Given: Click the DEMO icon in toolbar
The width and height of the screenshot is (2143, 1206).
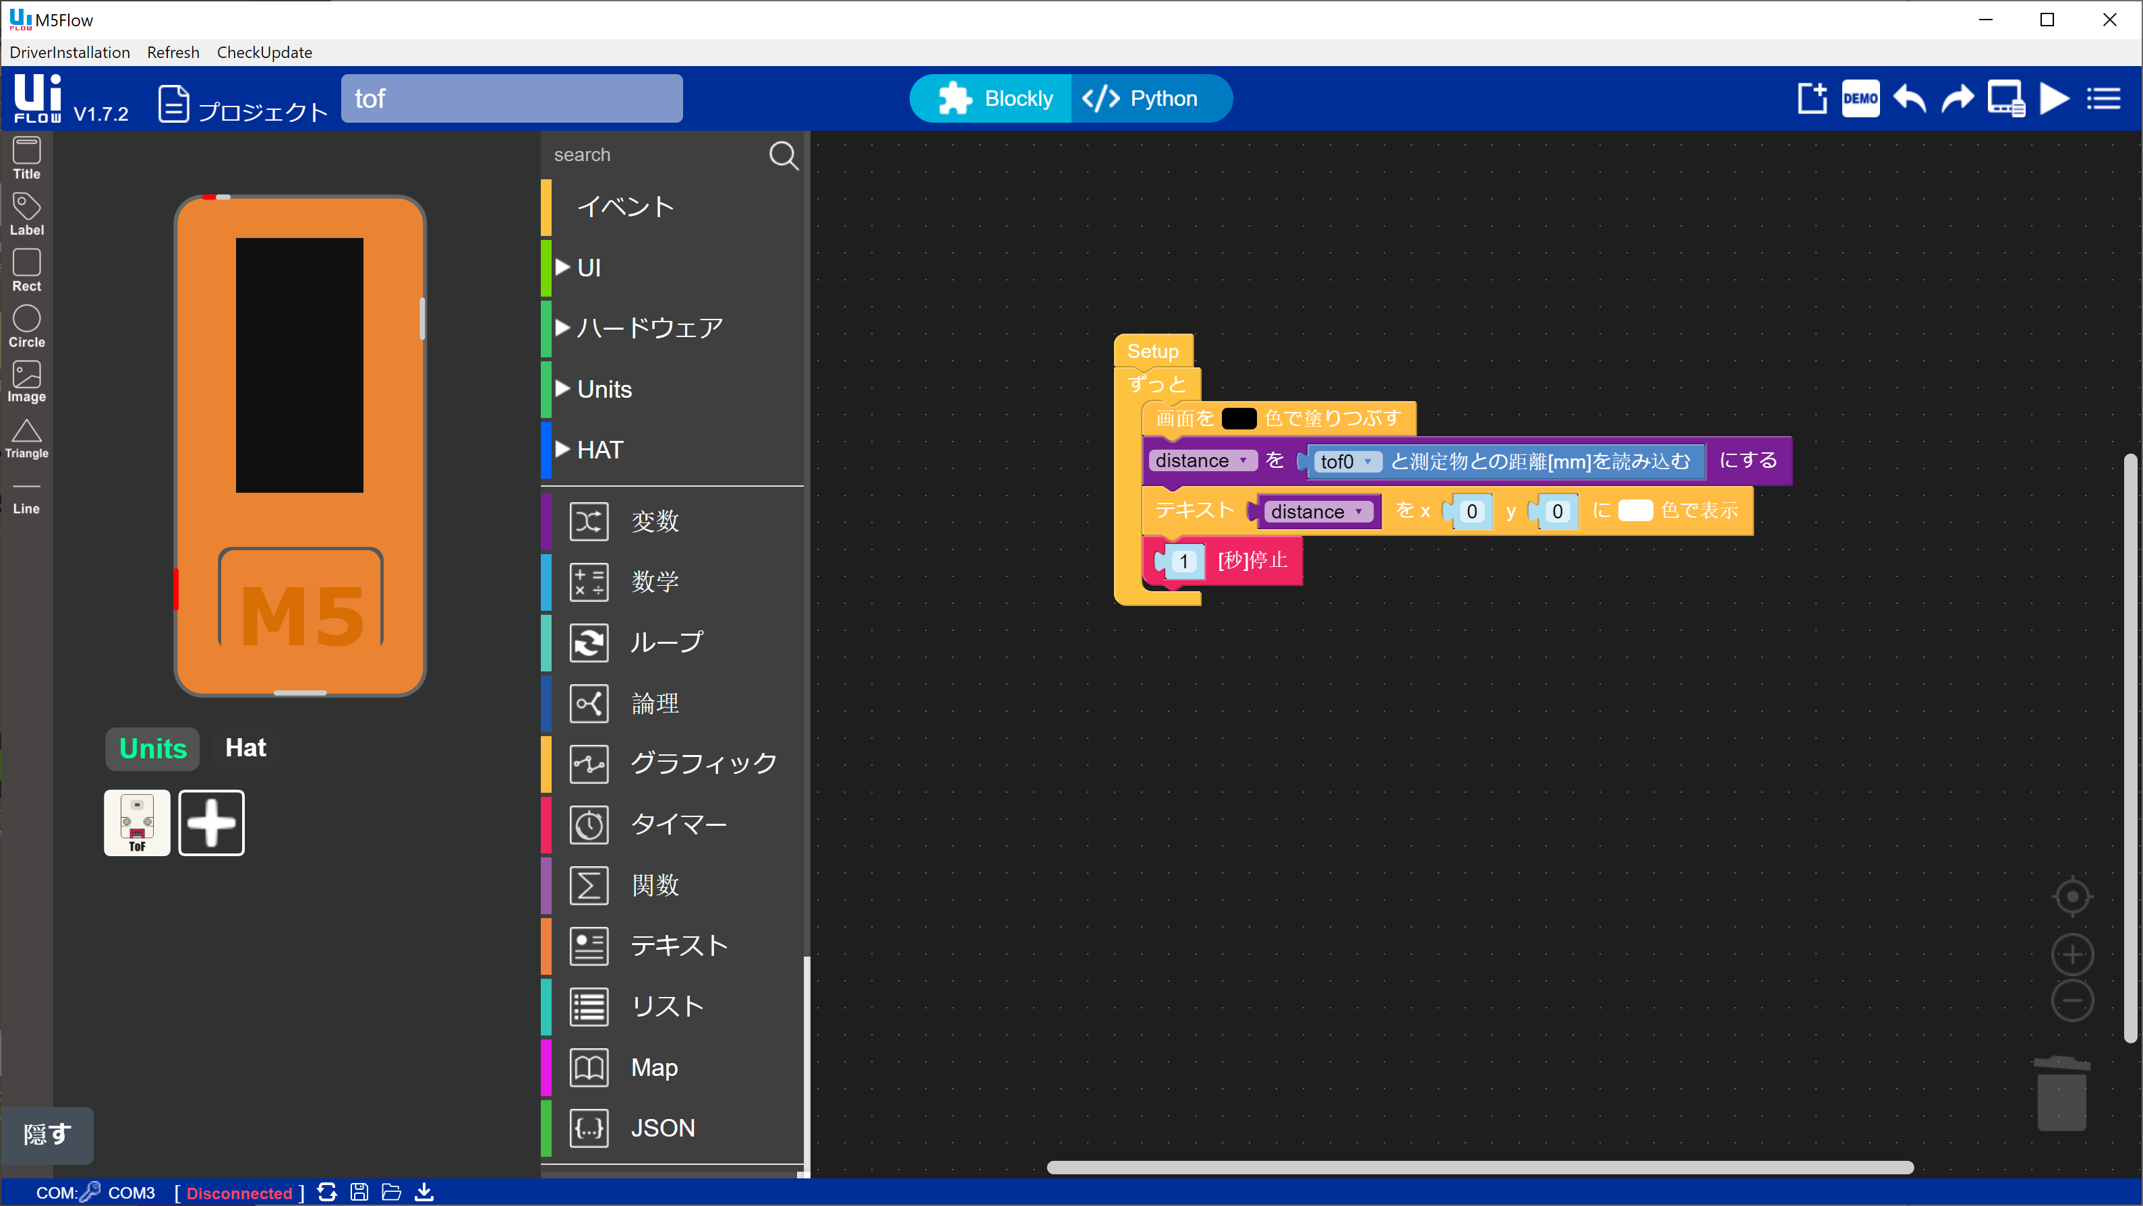Looking at the screenshot, I should click(x=1860, y=99).
